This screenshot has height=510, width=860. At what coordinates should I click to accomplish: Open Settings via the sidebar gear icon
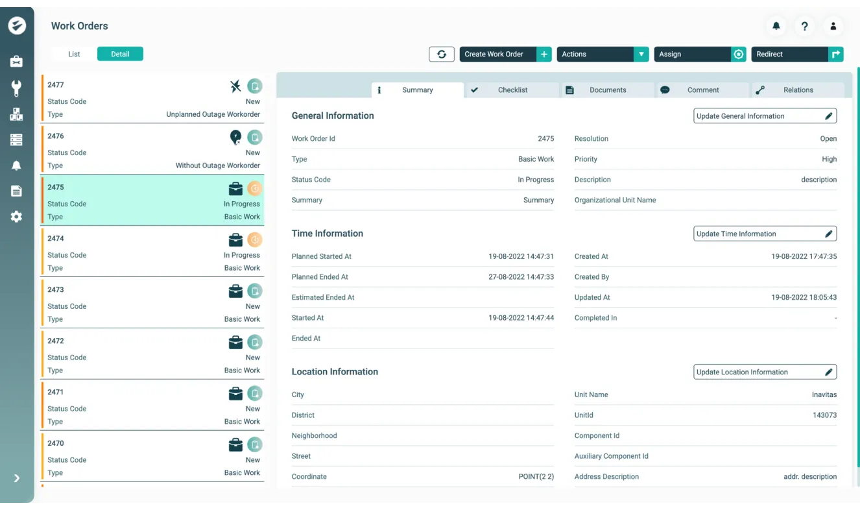17,216
